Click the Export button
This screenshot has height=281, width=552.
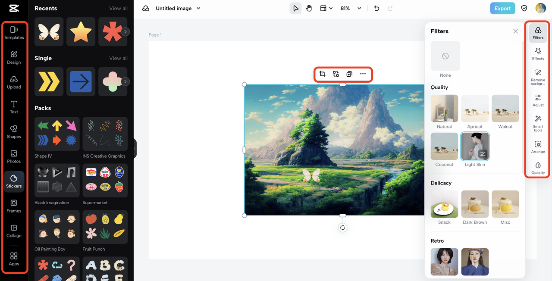point(502,8)
